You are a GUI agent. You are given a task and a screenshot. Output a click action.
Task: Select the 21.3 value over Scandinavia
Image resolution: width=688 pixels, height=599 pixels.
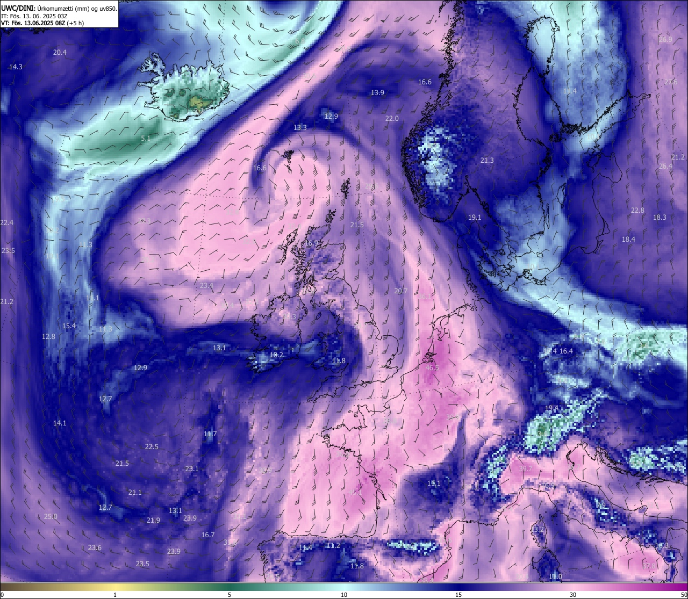(487, 161)
